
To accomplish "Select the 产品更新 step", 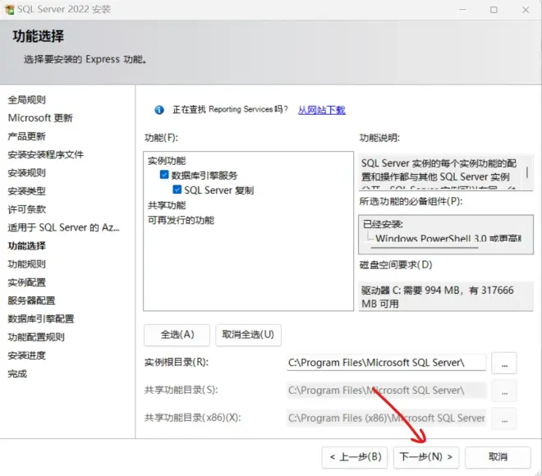I will [26, 136].
